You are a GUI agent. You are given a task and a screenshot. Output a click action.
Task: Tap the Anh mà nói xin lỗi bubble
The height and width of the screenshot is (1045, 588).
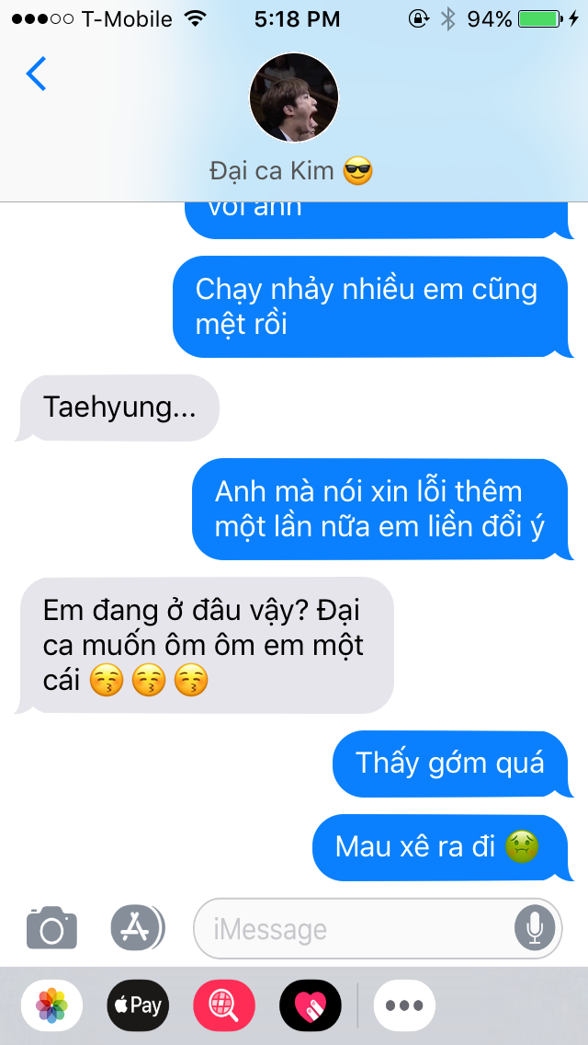click(x=383, y=510)
